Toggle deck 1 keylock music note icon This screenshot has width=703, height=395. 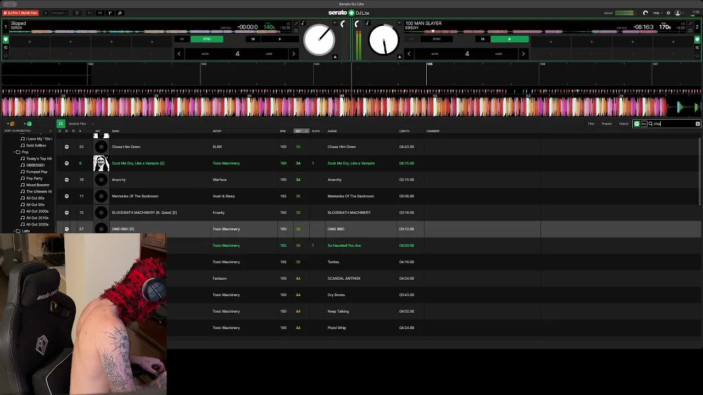coord(303,24)
